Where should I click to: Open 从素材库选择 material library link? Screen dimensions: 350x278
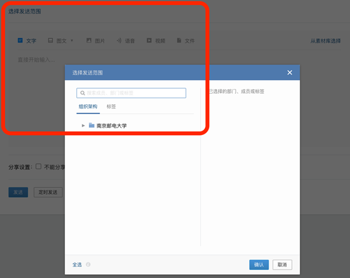pyautogui.click(x=325, y=41)
